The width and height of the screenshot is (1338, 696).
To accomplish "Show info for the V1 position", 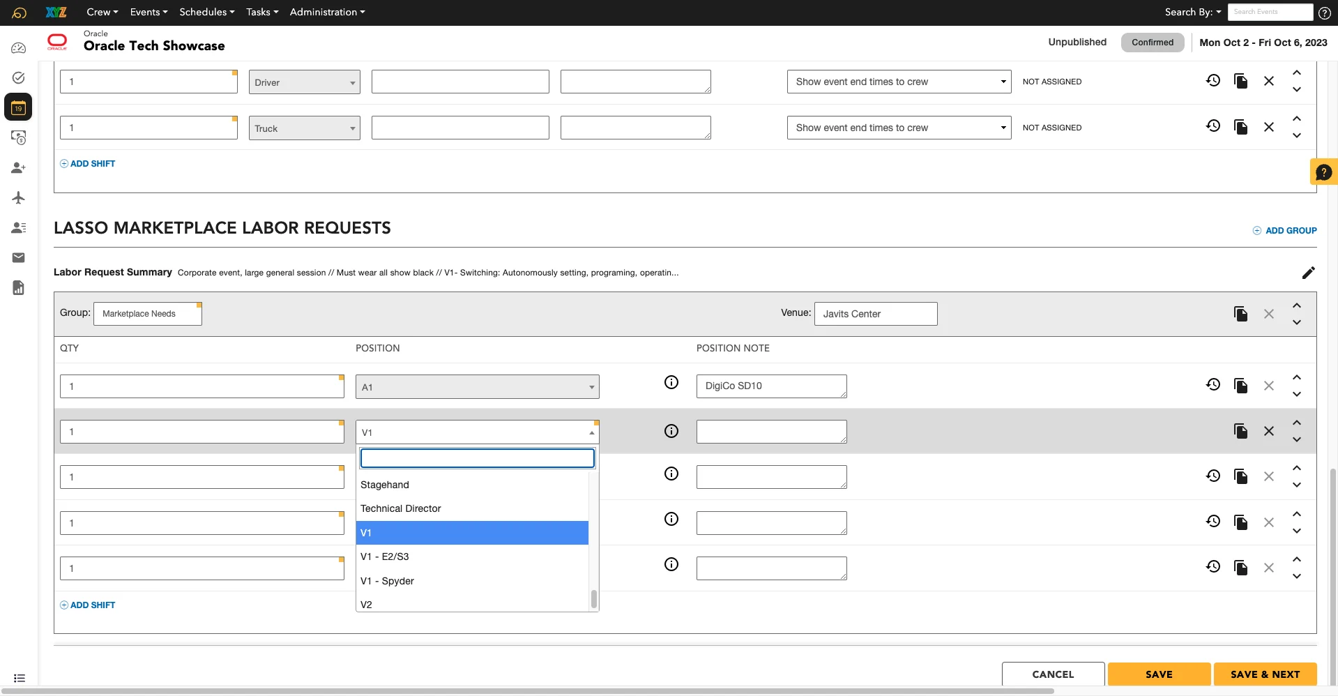I will coord(671,431).
